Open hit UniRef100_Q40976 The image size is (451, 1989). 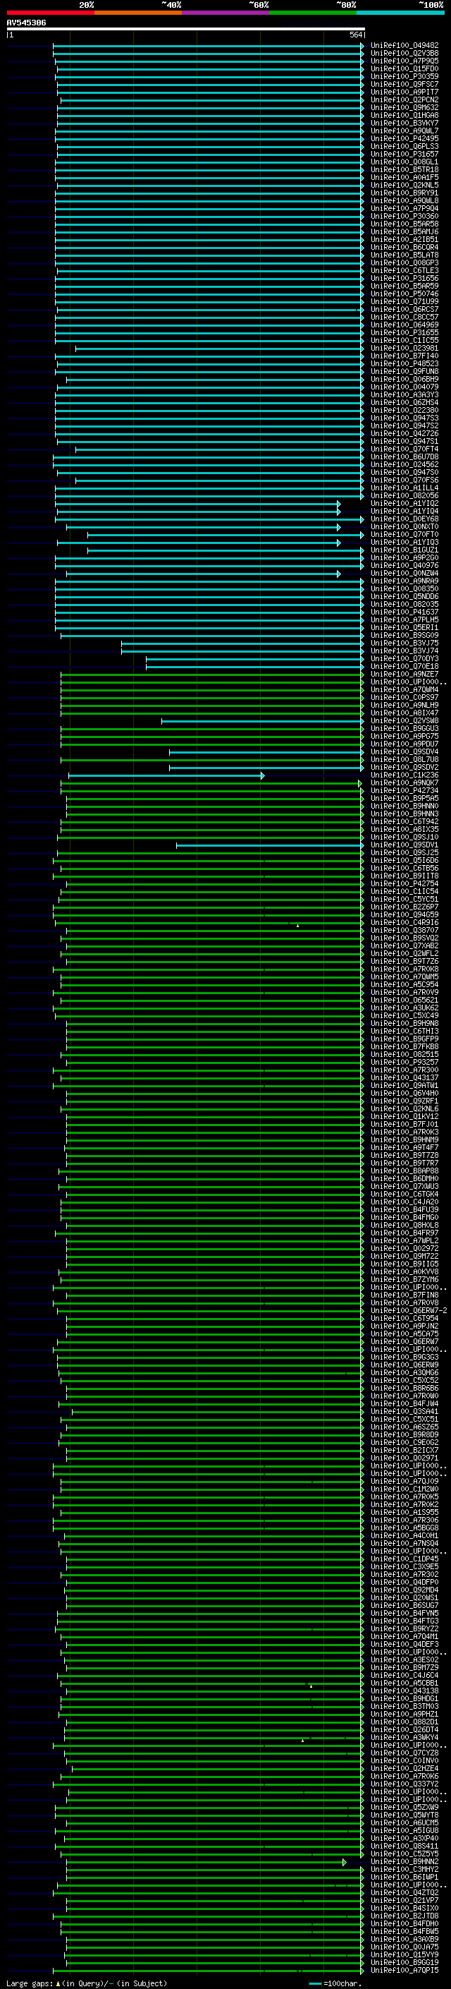click(404, 566)
